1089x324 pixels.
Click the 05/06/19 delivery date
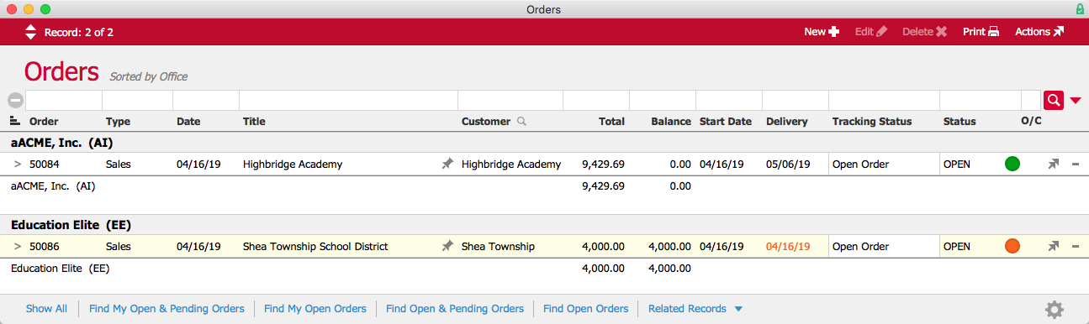click(x=788, y=165)
